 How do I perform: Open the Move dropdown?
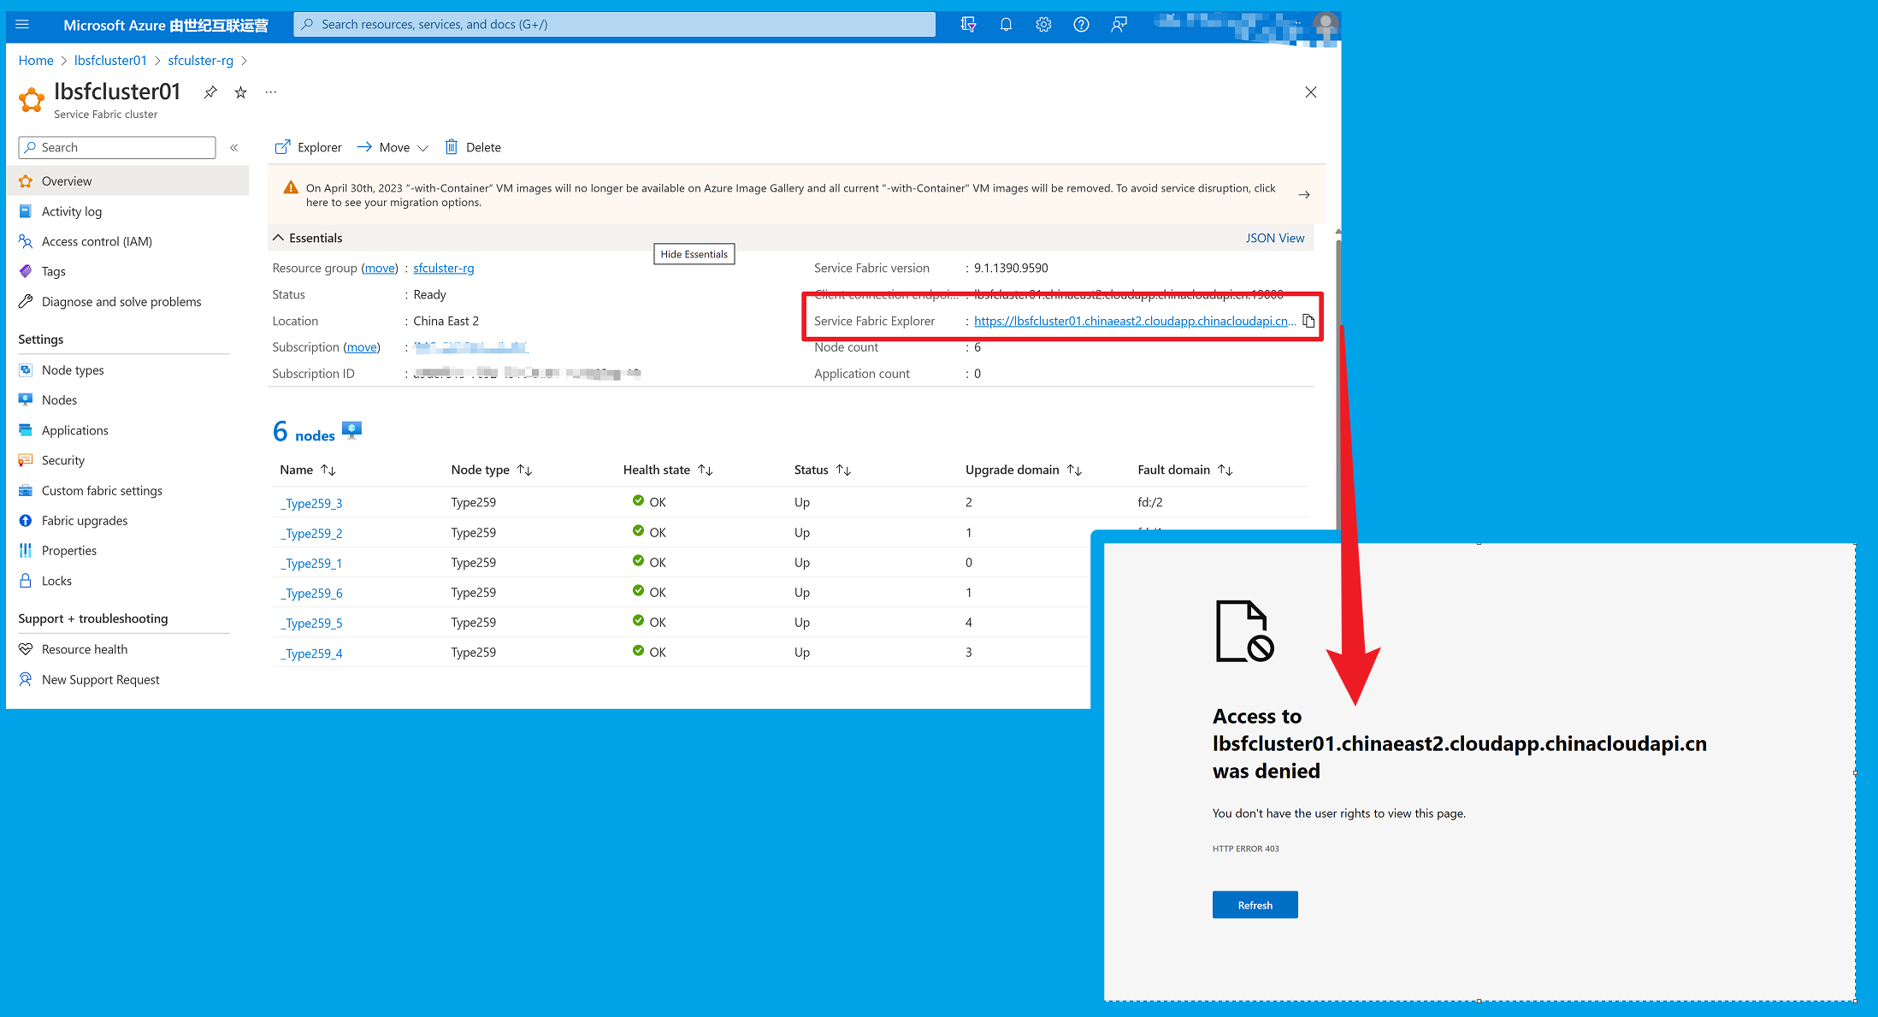pyautogui.click(x=393, y=148)
